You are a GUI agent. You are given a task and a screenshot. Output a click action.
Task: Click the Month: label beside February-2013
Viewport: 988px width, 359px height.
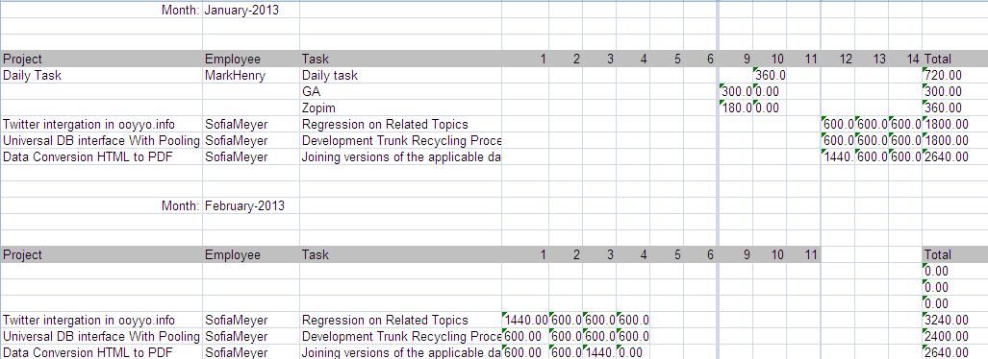(181, 205)
